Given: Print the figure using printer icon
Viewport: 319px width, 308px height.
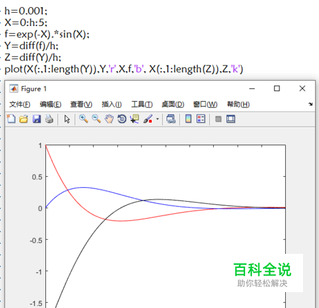Looking at the screenshot, I should tap(49, 119).
